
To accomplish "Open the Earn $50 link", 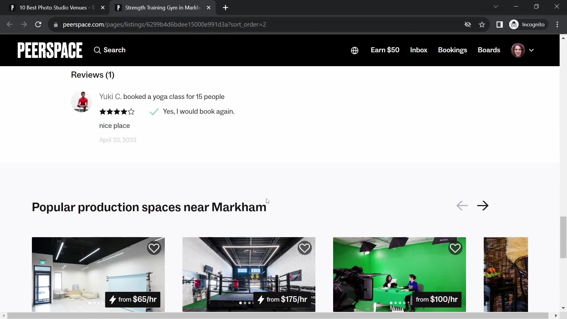I will tap(385, 50).
